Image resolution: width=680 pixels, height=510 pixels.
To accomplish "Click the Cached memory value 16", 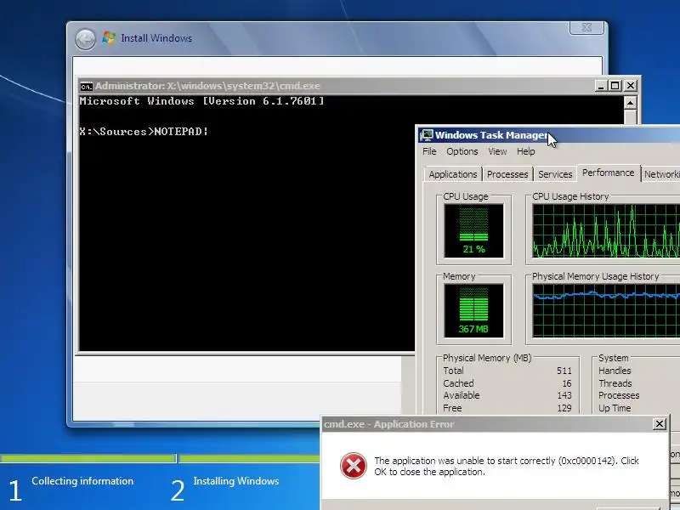I will tap(567, 383).
